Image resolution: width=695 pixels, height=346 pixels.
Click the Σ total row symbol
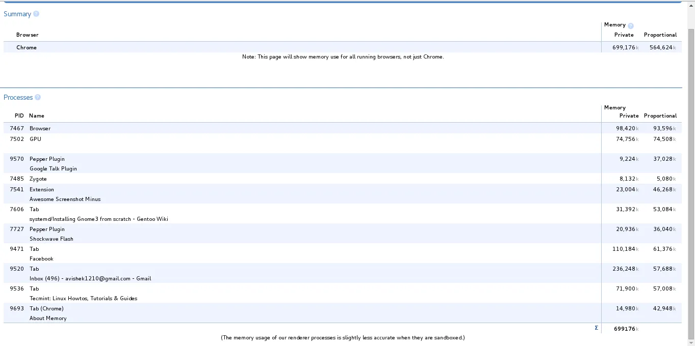coord(596,328)
